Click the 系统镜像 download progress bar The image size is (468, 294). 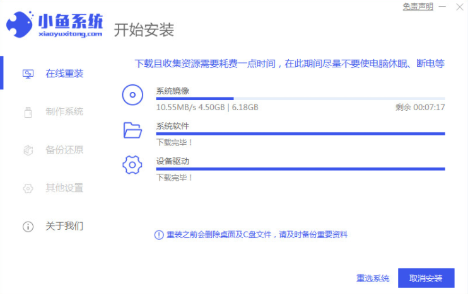[300, 98]
